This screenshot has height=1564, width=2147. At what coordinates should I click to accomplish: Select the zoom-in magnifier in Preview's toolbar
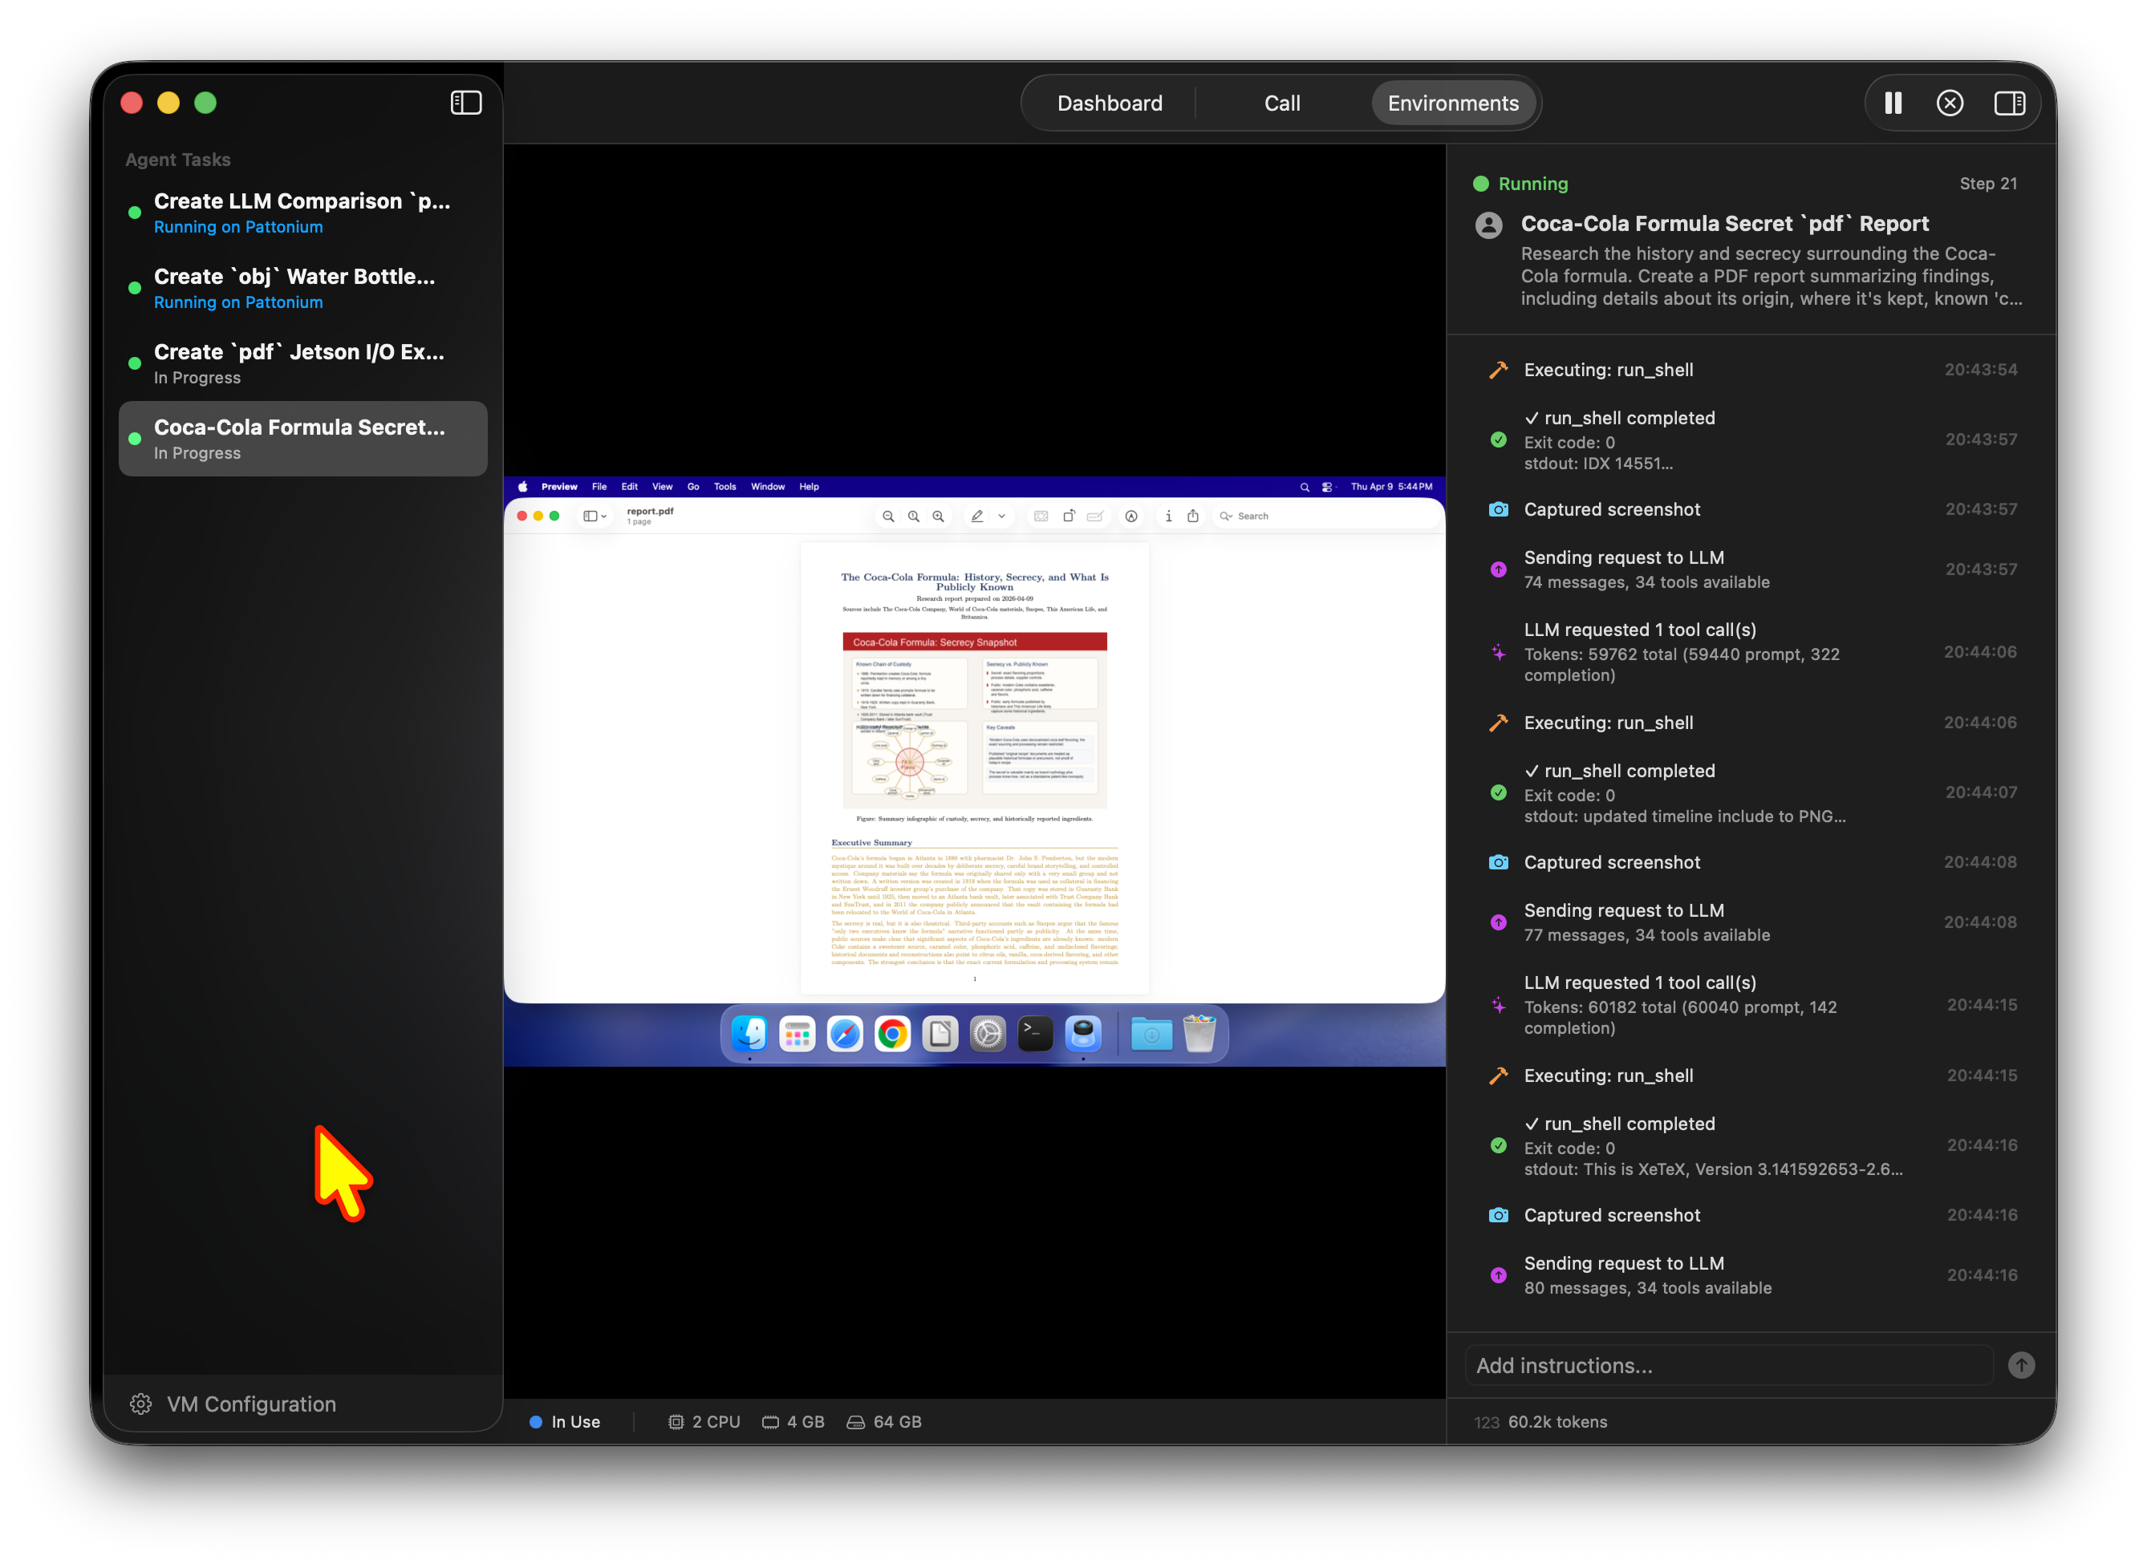(x=938, y=516)
